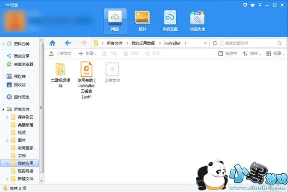Open 我的分享 in the sidebar
Viewport: 288px width, 192px height.
click(x=22, y=56)
